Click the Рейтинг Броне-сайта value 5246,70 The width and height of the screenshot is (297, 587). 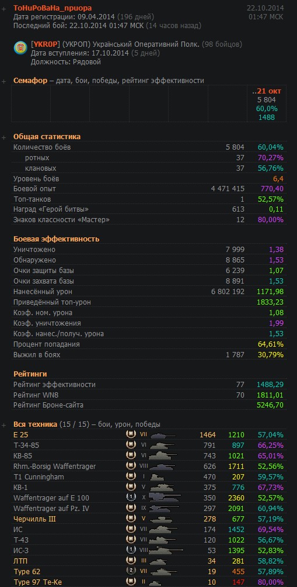coord(270,405)
